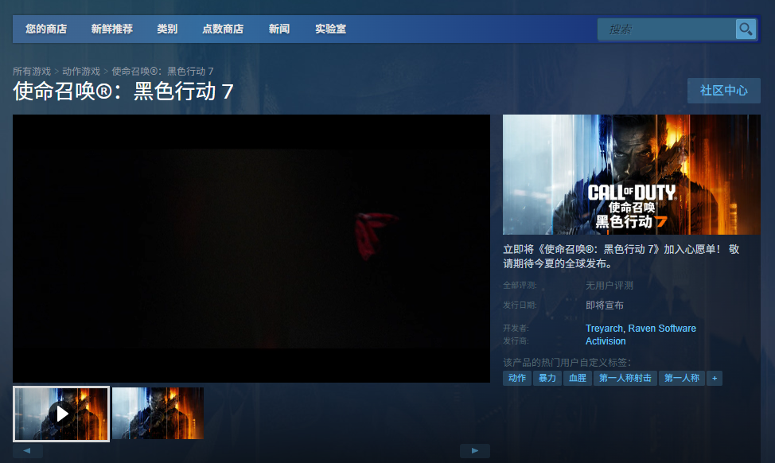Image resolution: width=775 pixels, height=463 pixels.
Task: Select the 第一人称 tag
Action: pyautogui.click(x=682, y=378)
